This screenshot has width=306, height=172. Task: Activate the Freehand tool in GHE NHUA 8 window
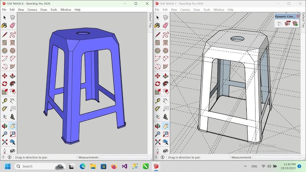click(12, 35)
